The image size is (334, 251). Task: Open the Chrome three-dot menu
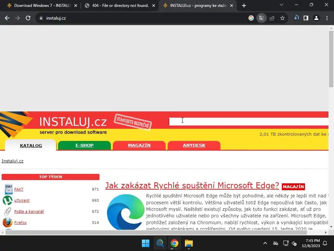327,18
